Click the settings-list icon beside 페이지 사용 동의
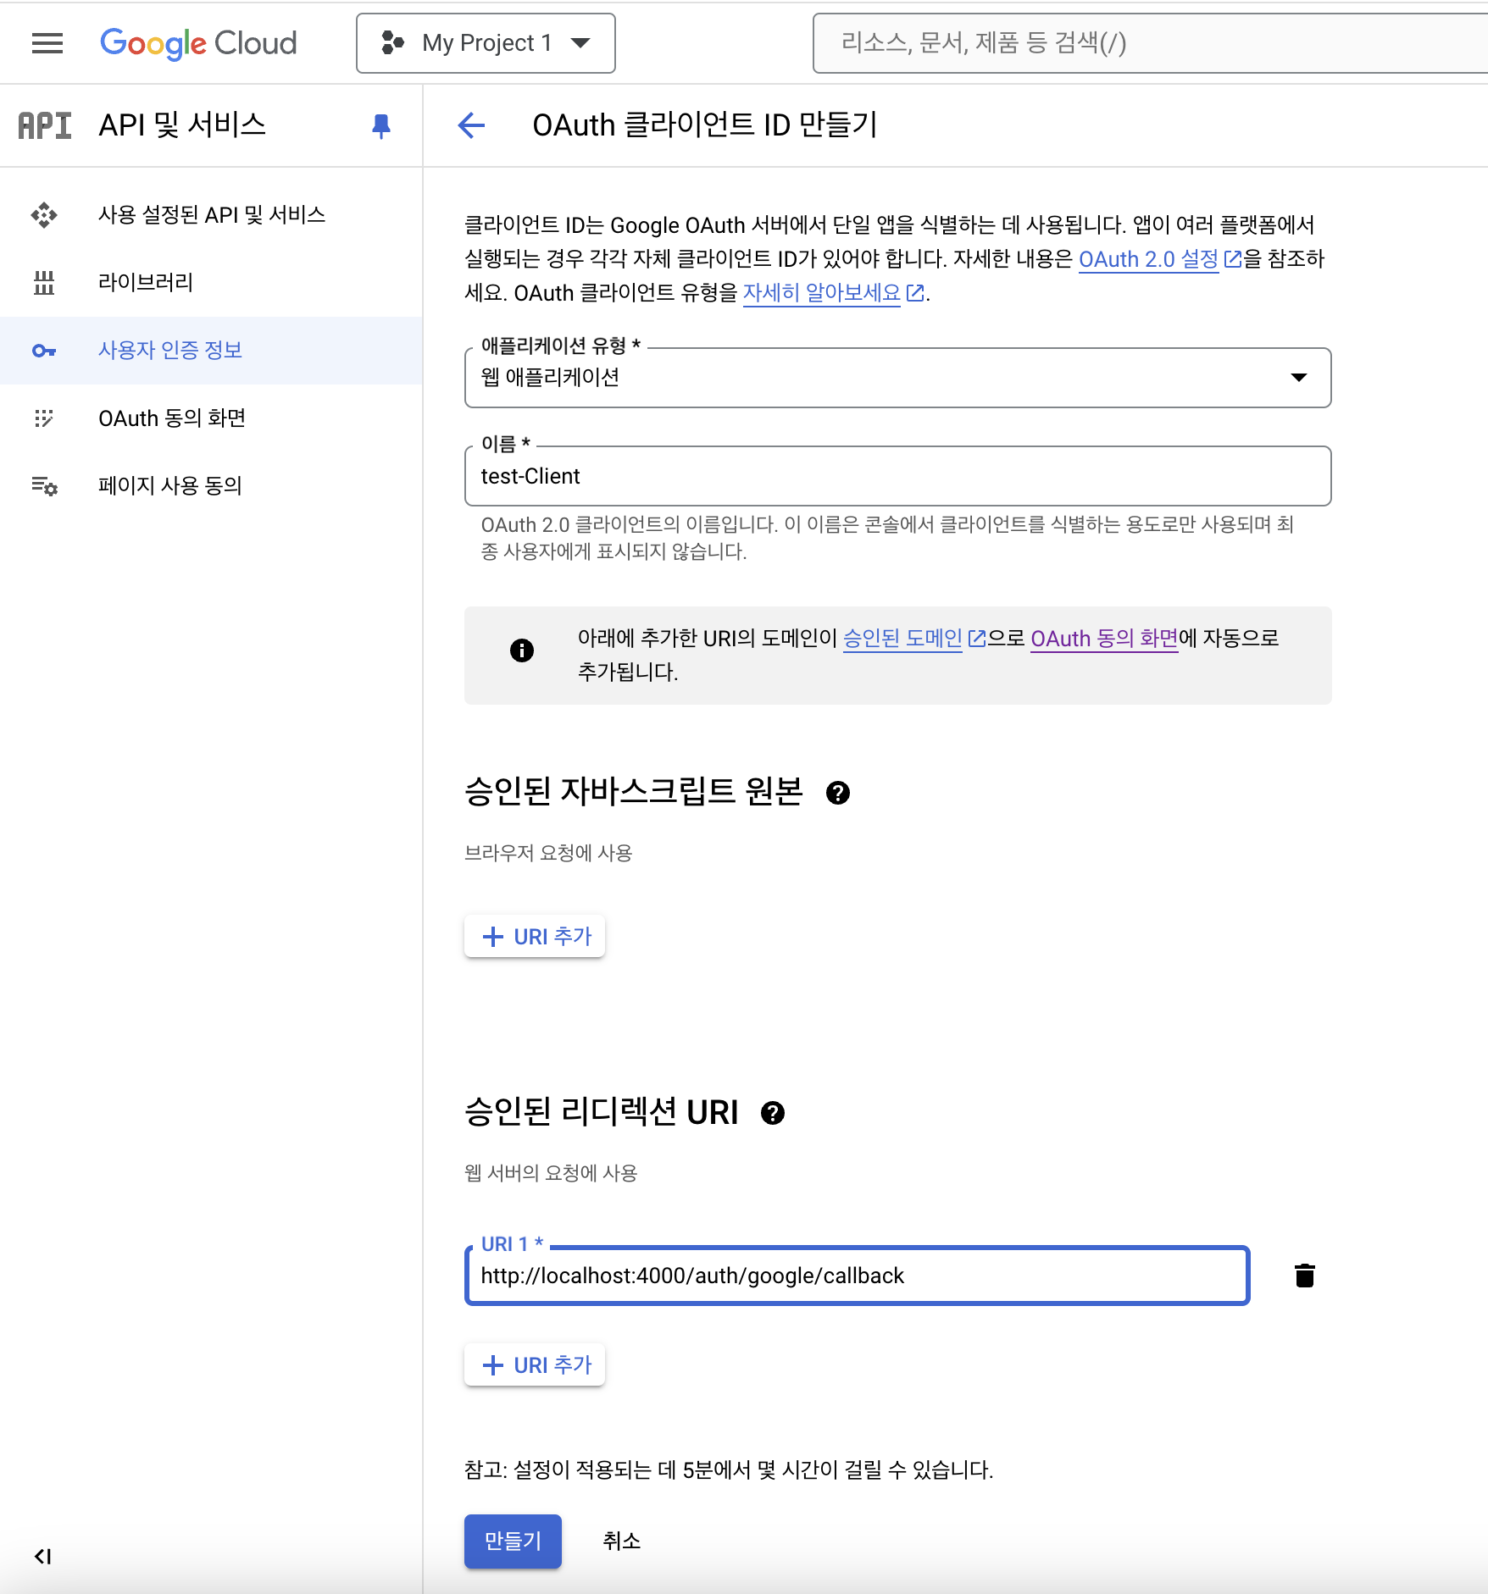Image resolution: width=1488 pixels, height=1594 pixels. pyautogui.click(x=44, y=486)
